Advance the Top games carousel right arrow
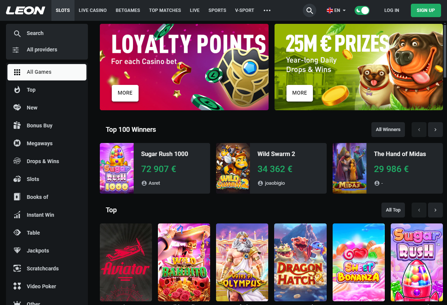Screen dimensions: 447x305 coord(435,210)
